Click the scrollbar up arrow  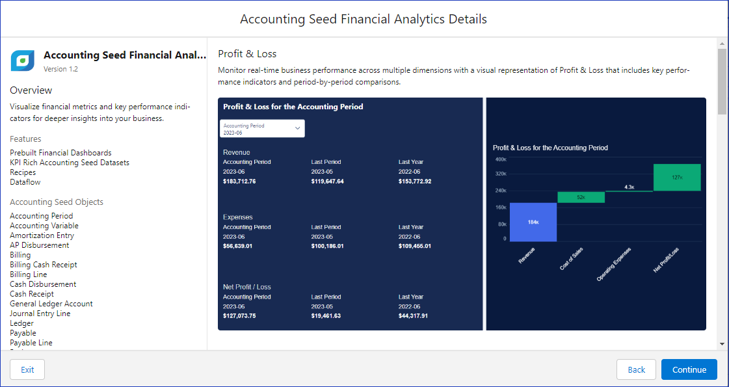coord(722,44)
